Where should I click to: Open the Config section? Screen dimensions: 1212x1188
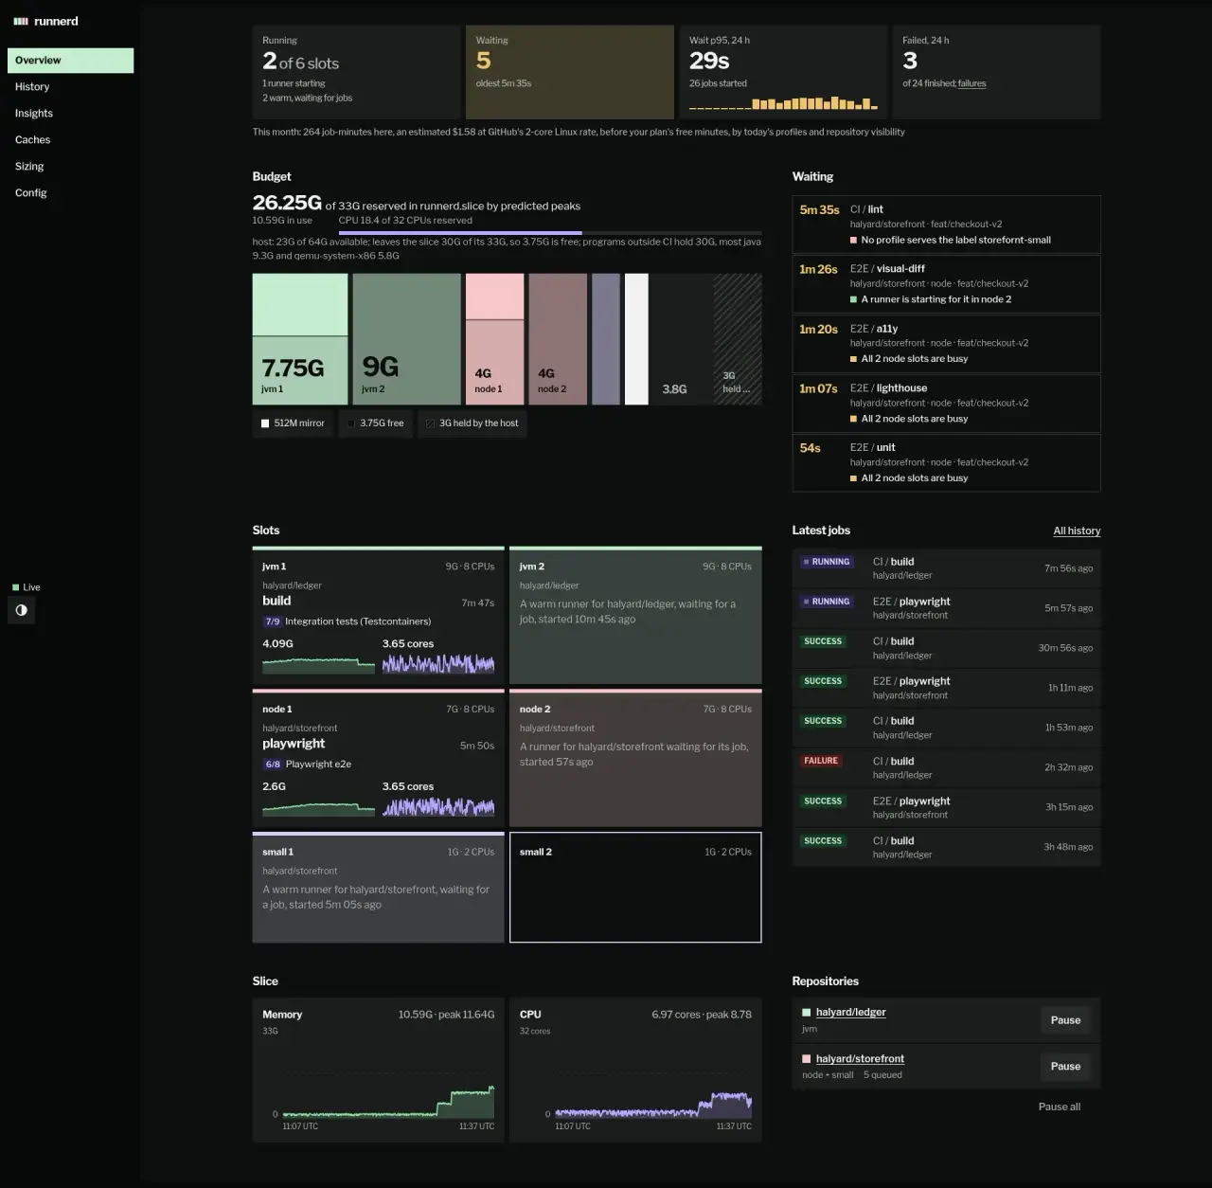pos(70,193)
